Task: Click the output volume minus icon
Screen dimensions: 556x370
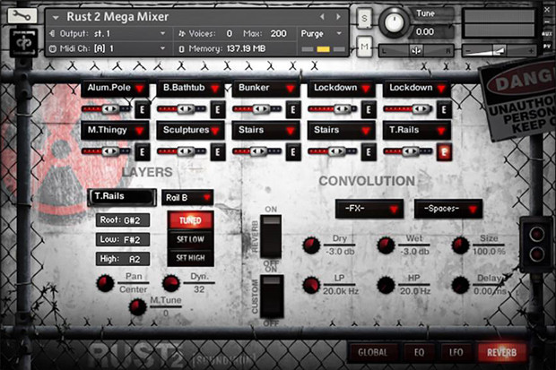Action: [x=469, y=51]
